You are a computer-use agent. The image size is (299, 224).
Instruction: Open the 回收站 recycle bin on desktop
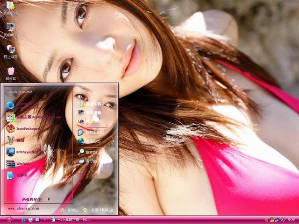click(x=11, y=74)
